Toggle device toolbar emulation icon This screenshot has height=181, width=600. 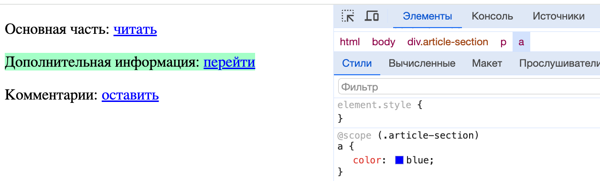tap(372, 16)
